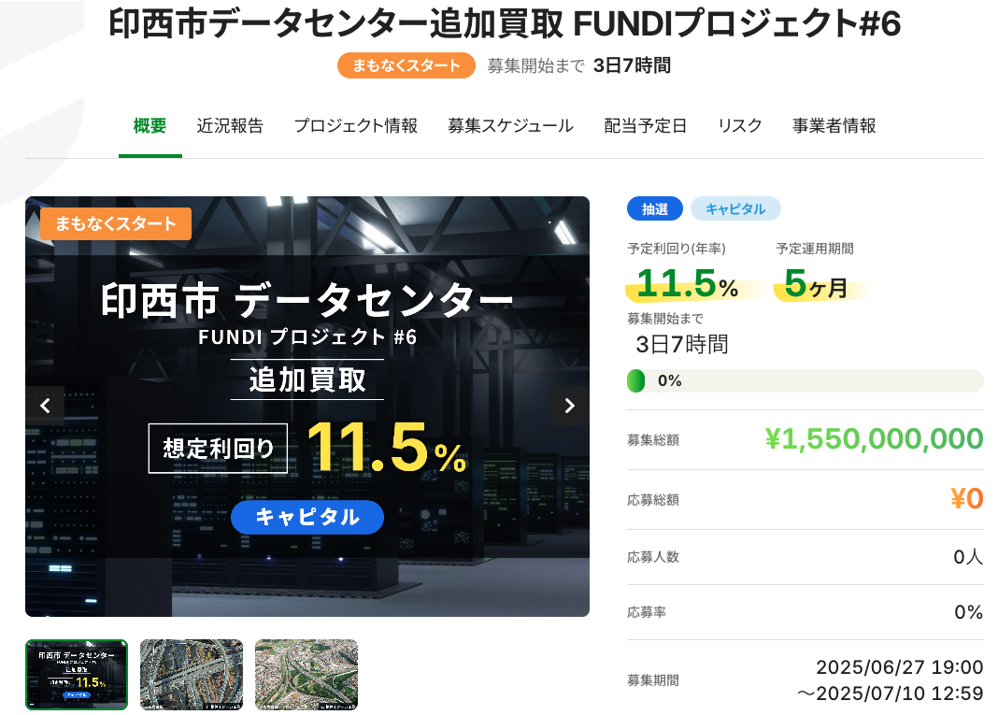Open the 概要 tab
This screenshot has width=998, height=715.
[150, 126]
